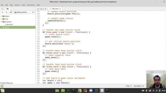Expand the static folder
This screenshot has height=93, width=166.
coord(1,19)
